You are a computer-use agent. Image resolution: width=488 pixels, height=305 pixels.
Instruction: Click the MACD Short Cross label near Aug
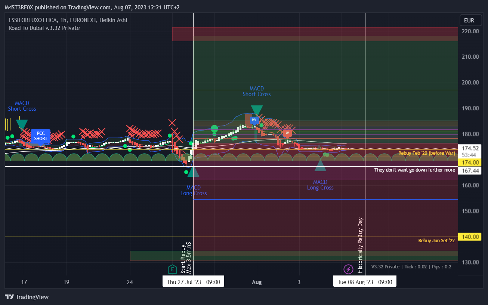click(257, 91)
